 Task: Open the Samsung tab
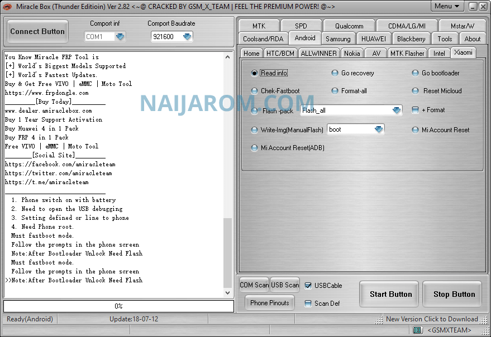pos(338,39)
